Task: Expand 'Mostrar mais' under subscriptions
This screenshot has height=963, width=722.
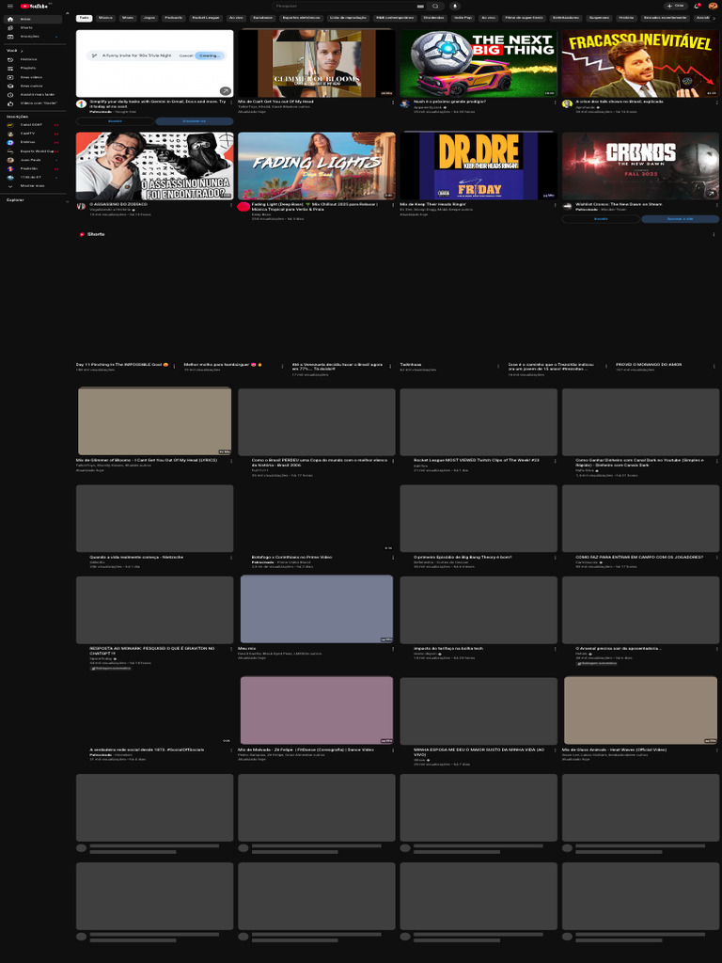Action: point(32,185)
